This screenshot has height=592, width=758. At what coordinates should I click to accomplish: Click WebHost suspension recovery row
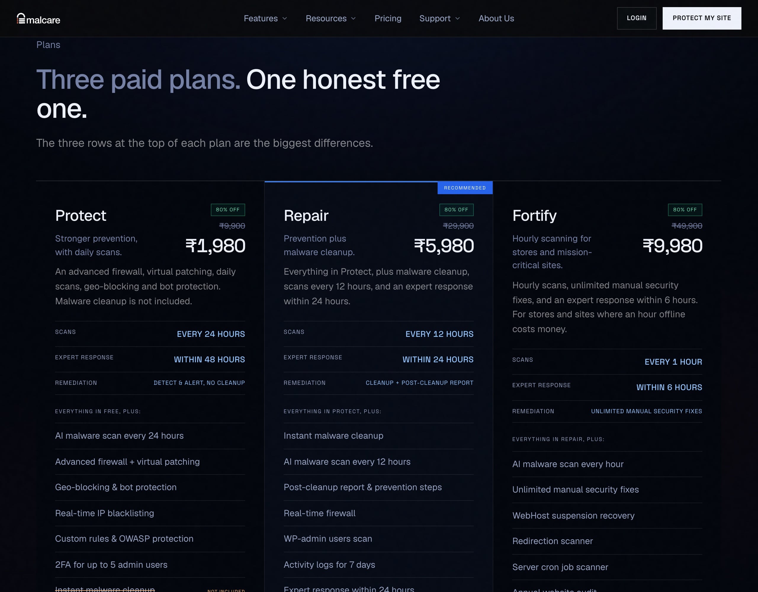click(x=607, y=516)
